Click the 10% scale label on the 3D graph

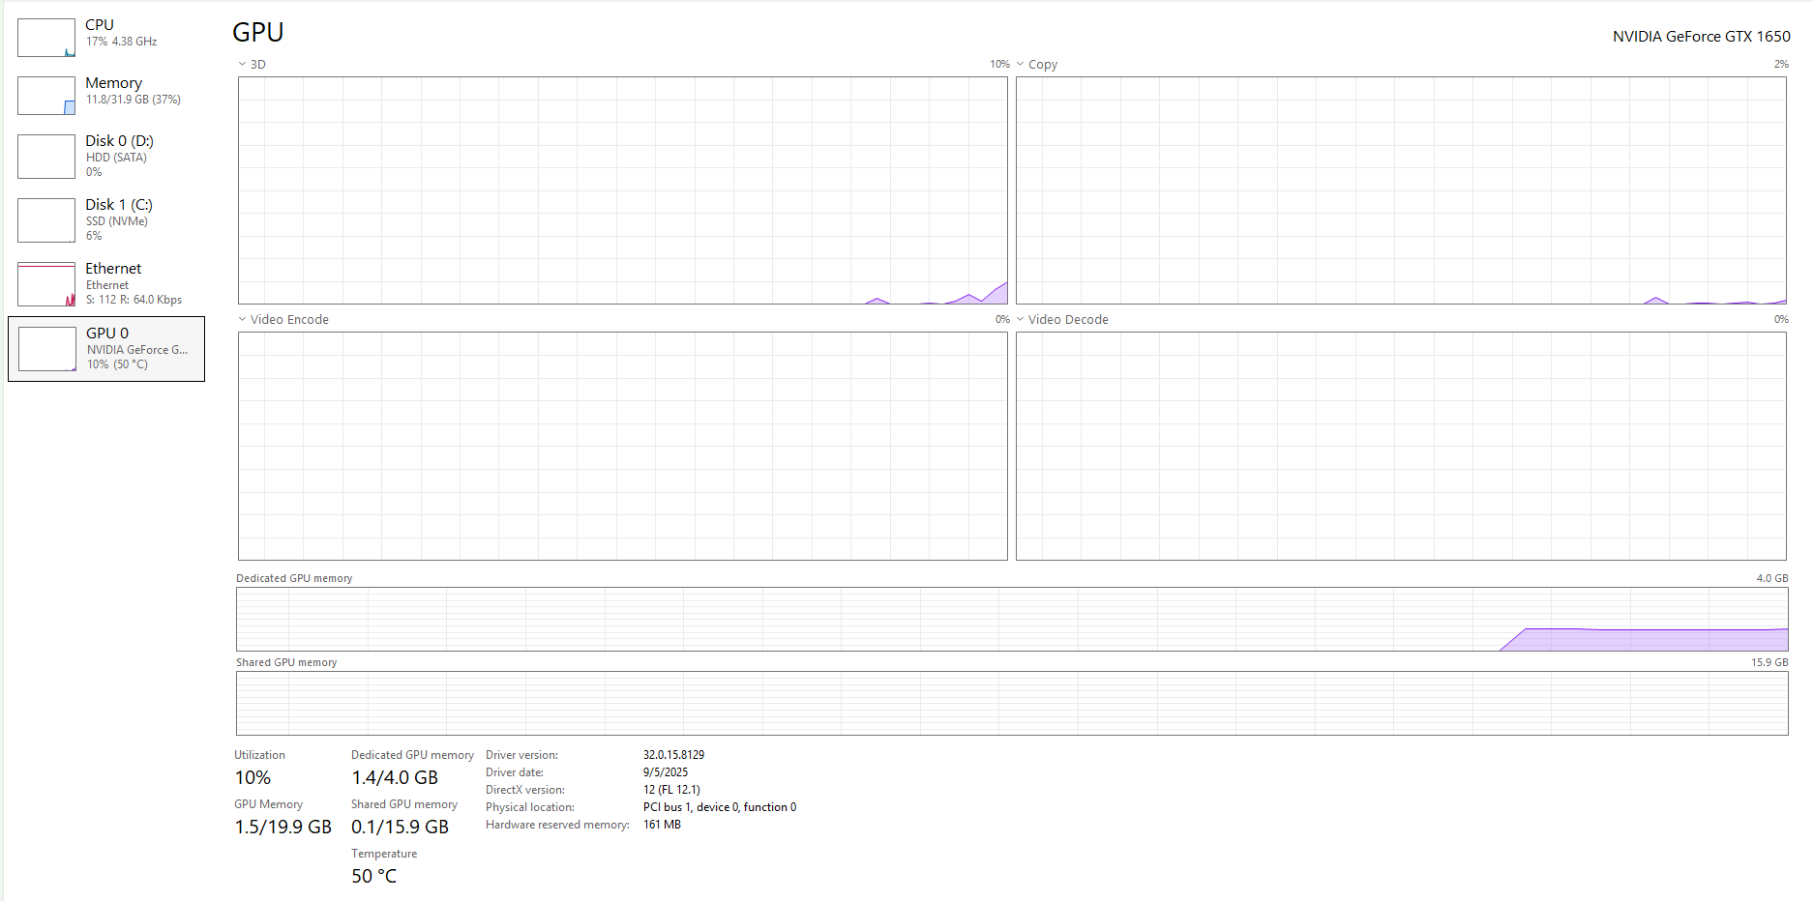(999, 65)
